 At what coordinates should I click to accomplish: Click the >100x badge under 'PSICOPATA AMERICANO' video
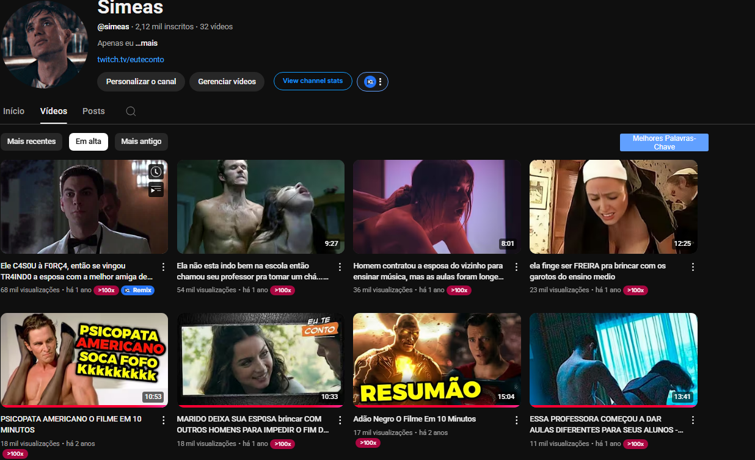(15, 454)
